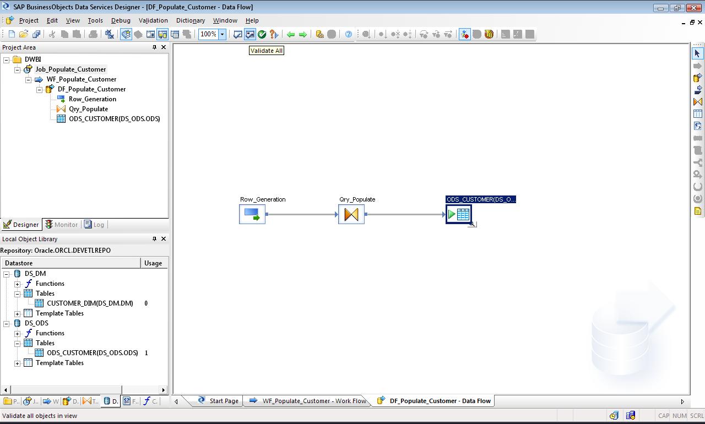Switch to DF_Populate_Customer - Data Flow tab
This screenshot has width=705, height=424.
[x=435, y=401]
